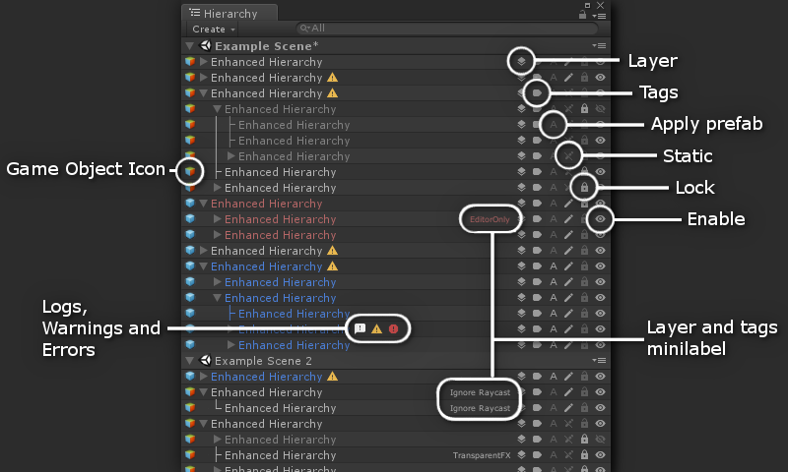
Task: Click the circled Static icon
Action: coord(568,156)
